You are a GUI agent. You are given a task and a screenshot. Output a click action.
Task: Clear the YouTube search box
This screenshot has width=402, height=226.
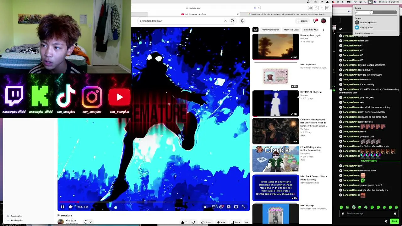pos(225,21)
